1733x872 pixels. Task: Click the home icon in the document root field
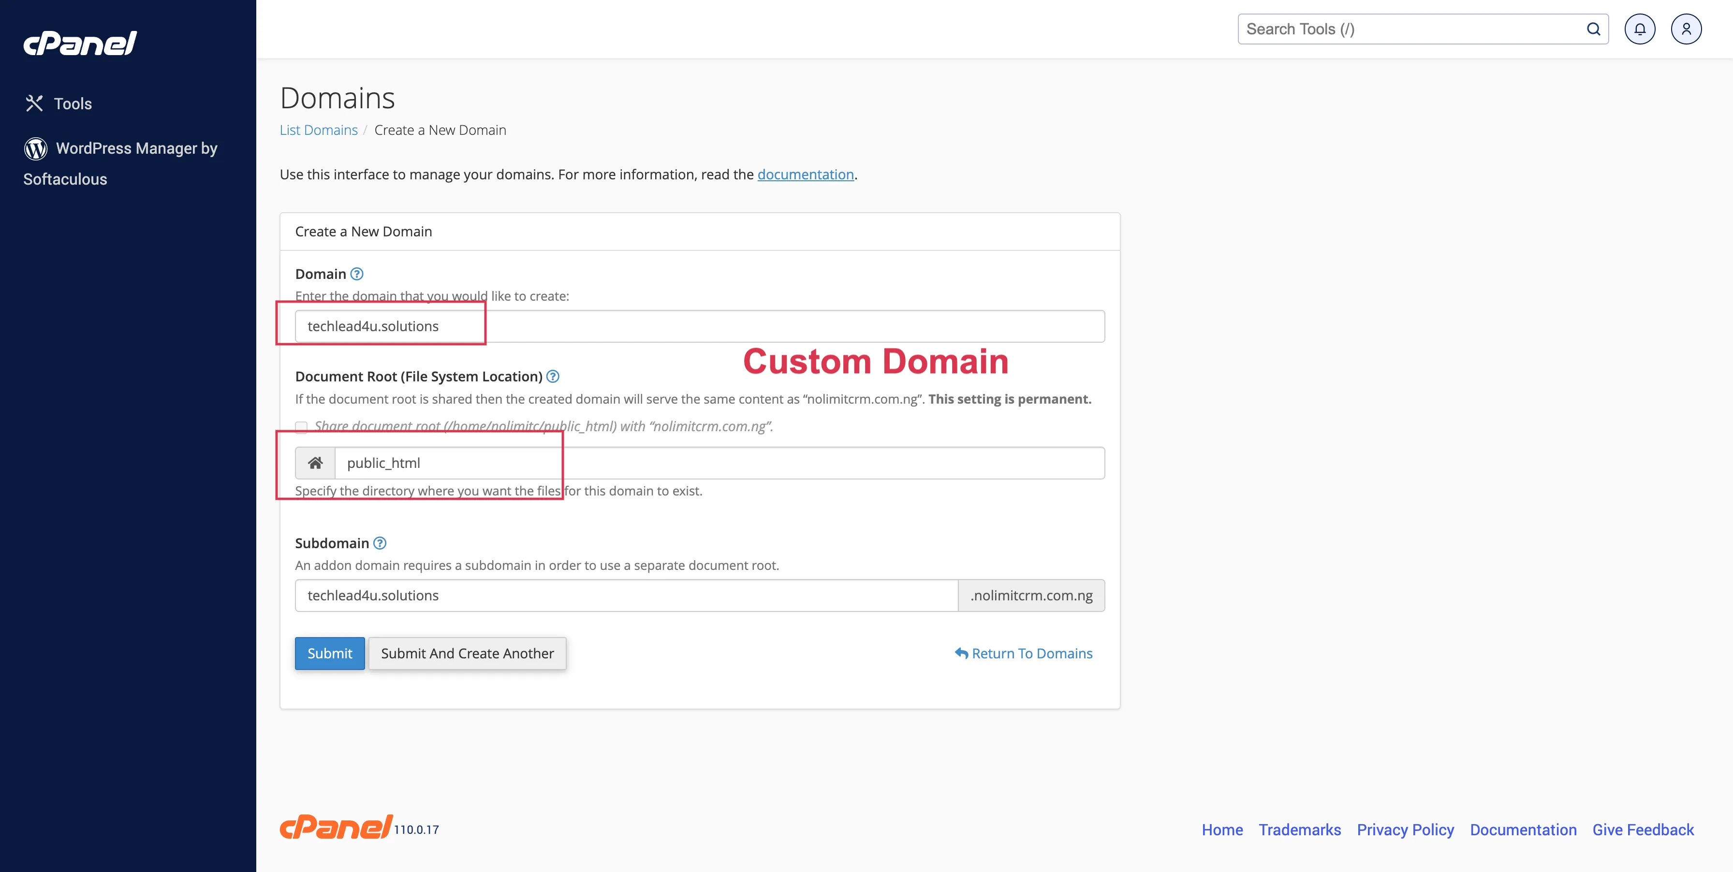(x=315, y=463)
